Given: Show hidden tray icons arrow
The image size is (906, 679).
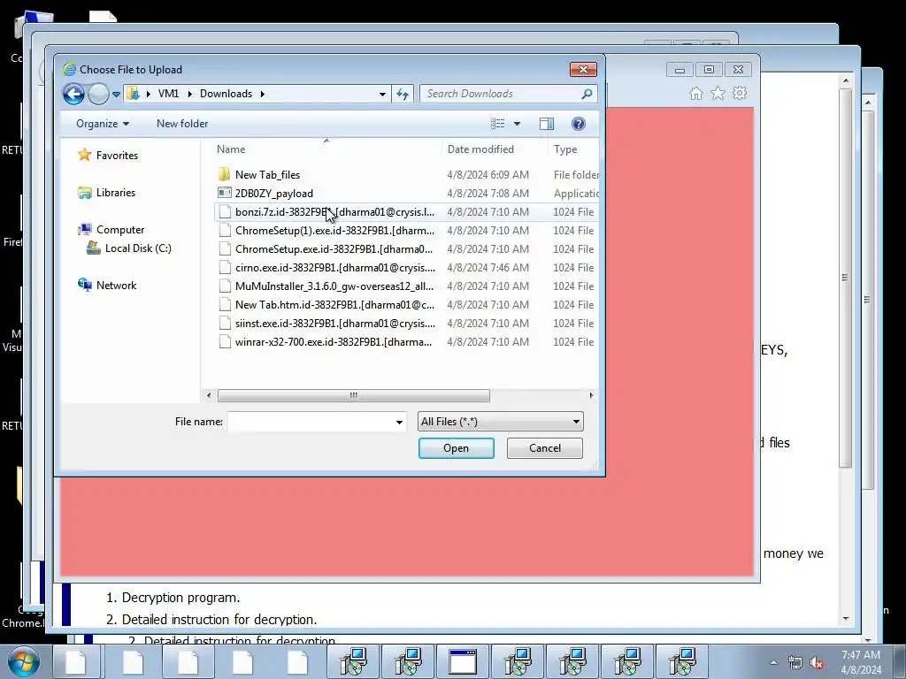Looking at the screenshot, I should click(773, 662).
